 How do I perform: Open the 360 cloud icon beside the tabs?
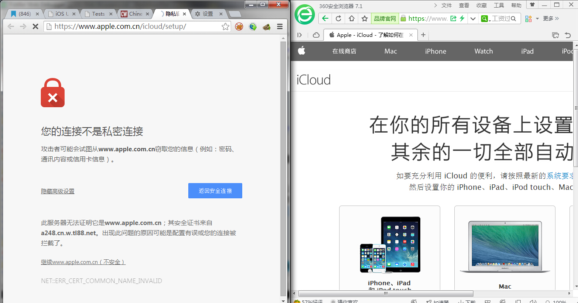[316, 35]
